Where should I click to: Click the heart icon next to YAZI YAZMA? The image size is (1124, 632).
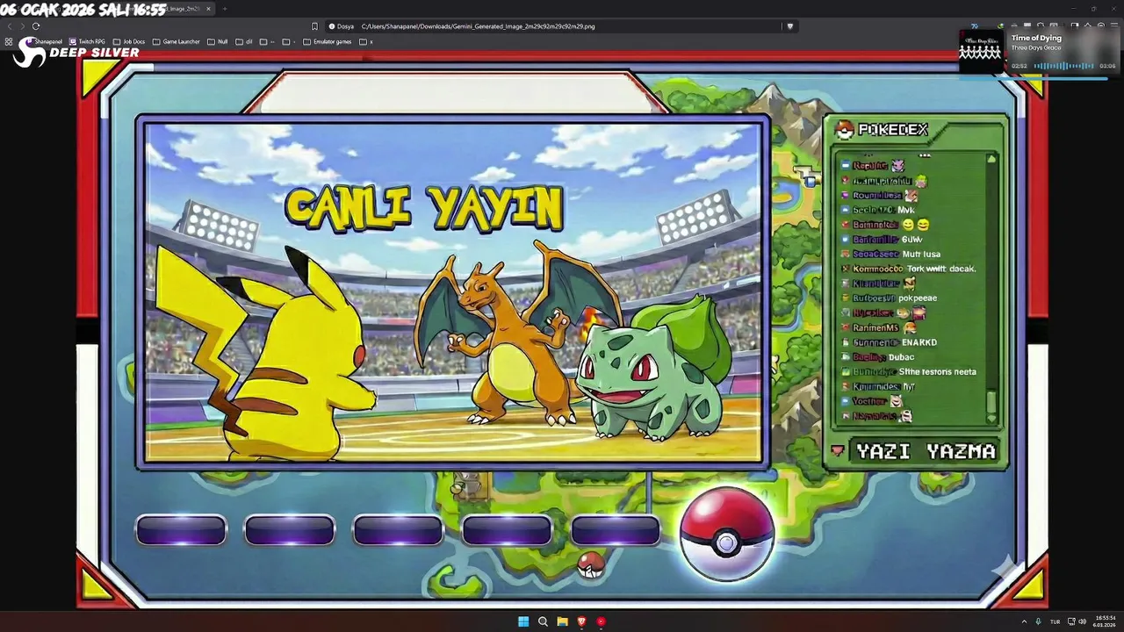tap(838, 451)
